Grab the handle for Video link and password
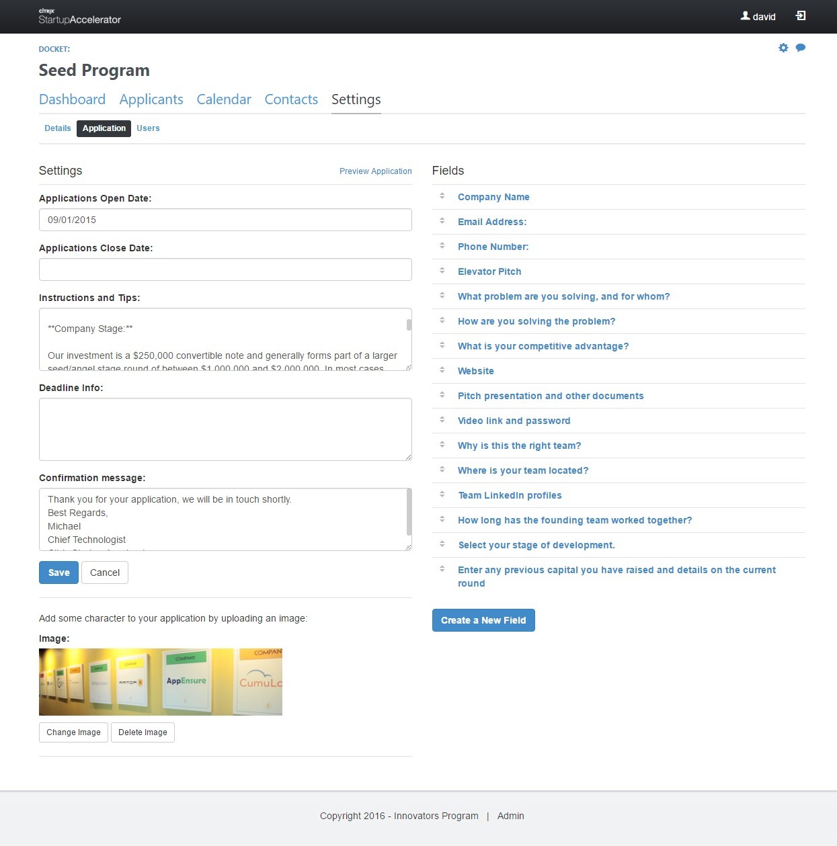This screenshot has width=837, height=846. tap(442, 419)
